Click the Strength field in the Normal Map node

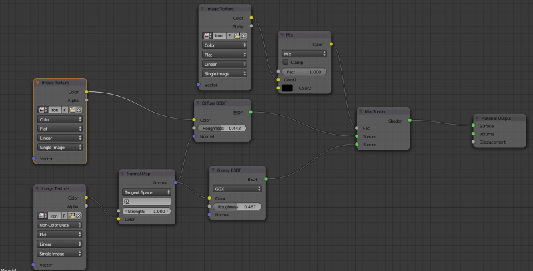point(146,210)
